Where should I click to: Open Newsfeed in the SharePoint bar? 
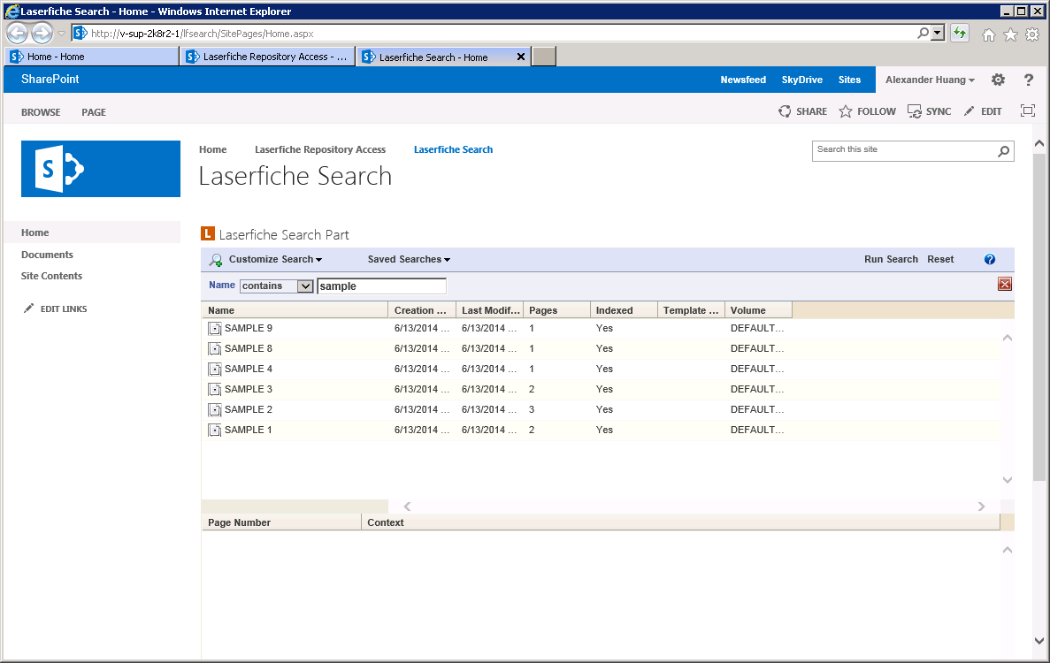click(743, 80)
